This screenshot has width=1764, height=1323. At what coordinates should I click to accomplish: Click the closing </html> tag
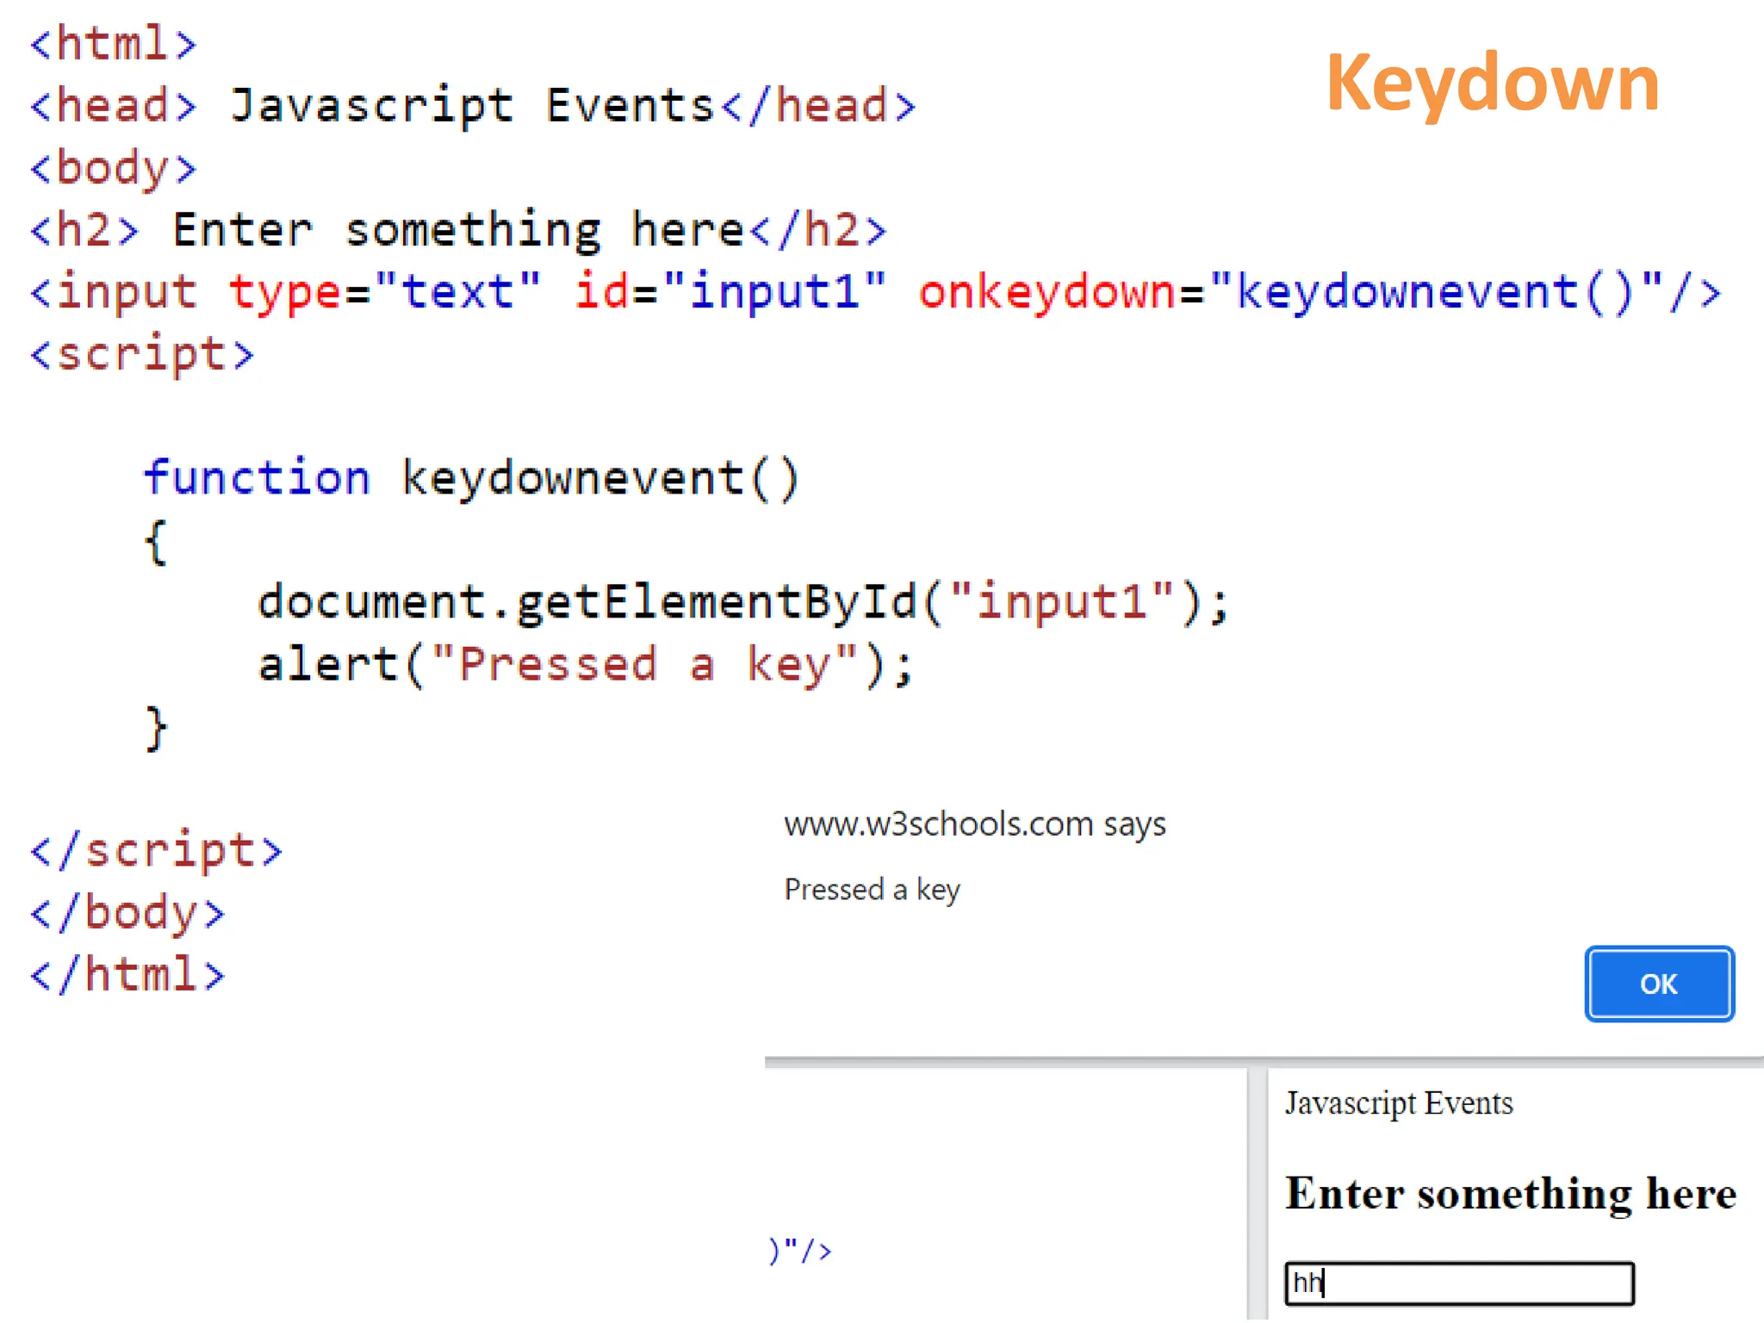(x=127, y=975)
